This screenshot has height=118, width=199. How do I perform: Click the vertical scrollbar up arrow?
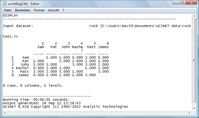pos(194,16)
